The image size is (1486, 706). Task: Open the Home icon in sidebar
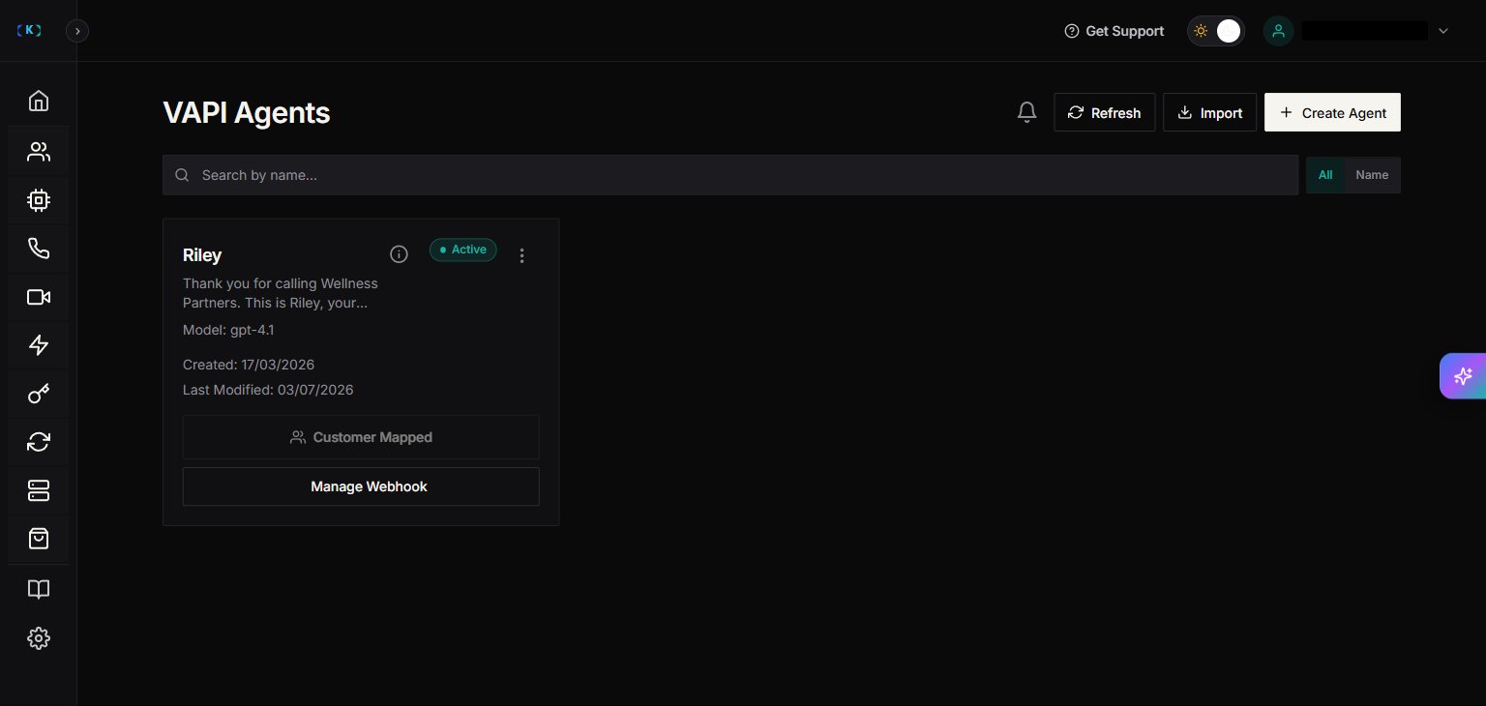coord(39,101)
